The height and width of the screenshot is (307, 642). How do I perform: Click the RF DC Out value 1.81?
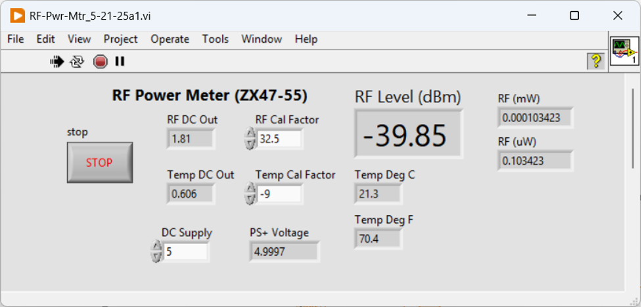(x=191, y=138)
